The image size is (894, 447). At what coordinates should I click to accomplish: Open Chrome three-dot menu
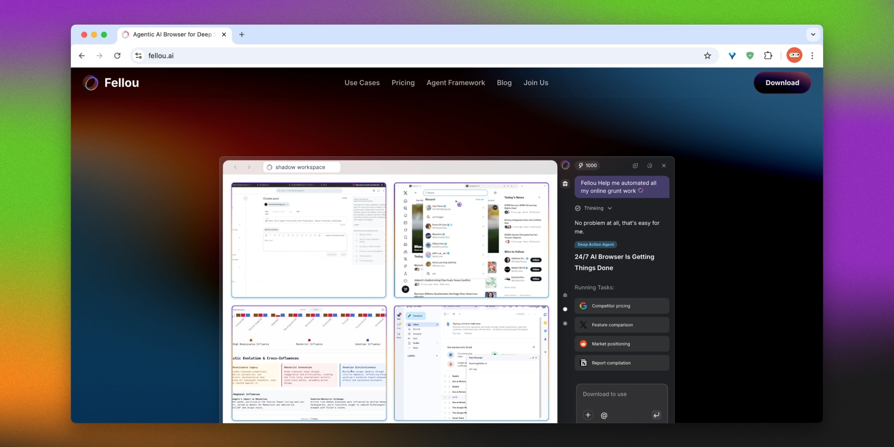[812, 56]
